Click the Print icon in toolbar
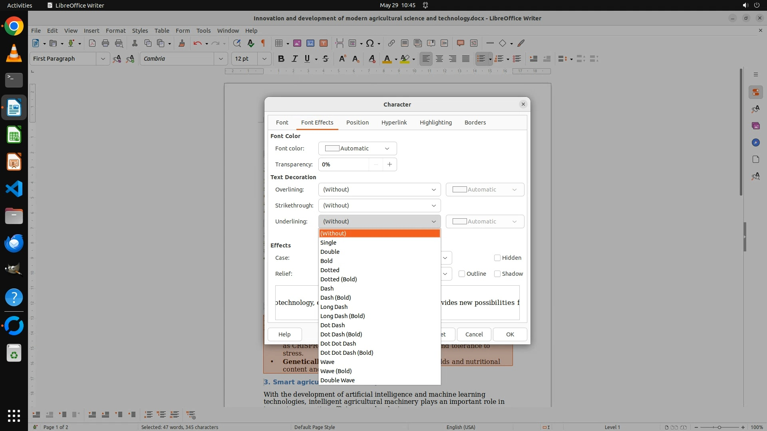Image resolution: width=767 pixels, height=431 pixels. tap(105, 43)
